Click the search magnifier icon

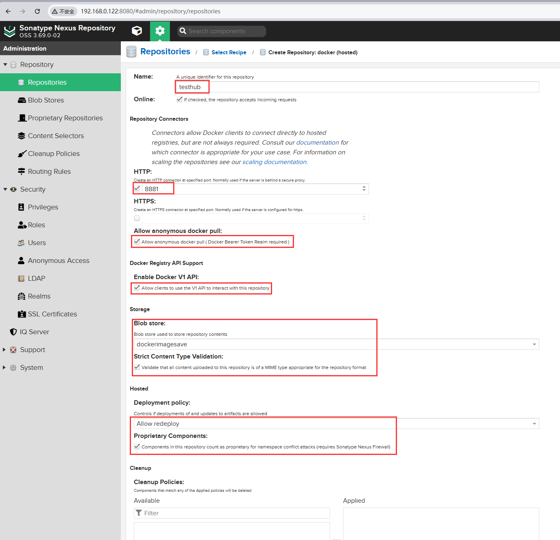tap(183, 31)
